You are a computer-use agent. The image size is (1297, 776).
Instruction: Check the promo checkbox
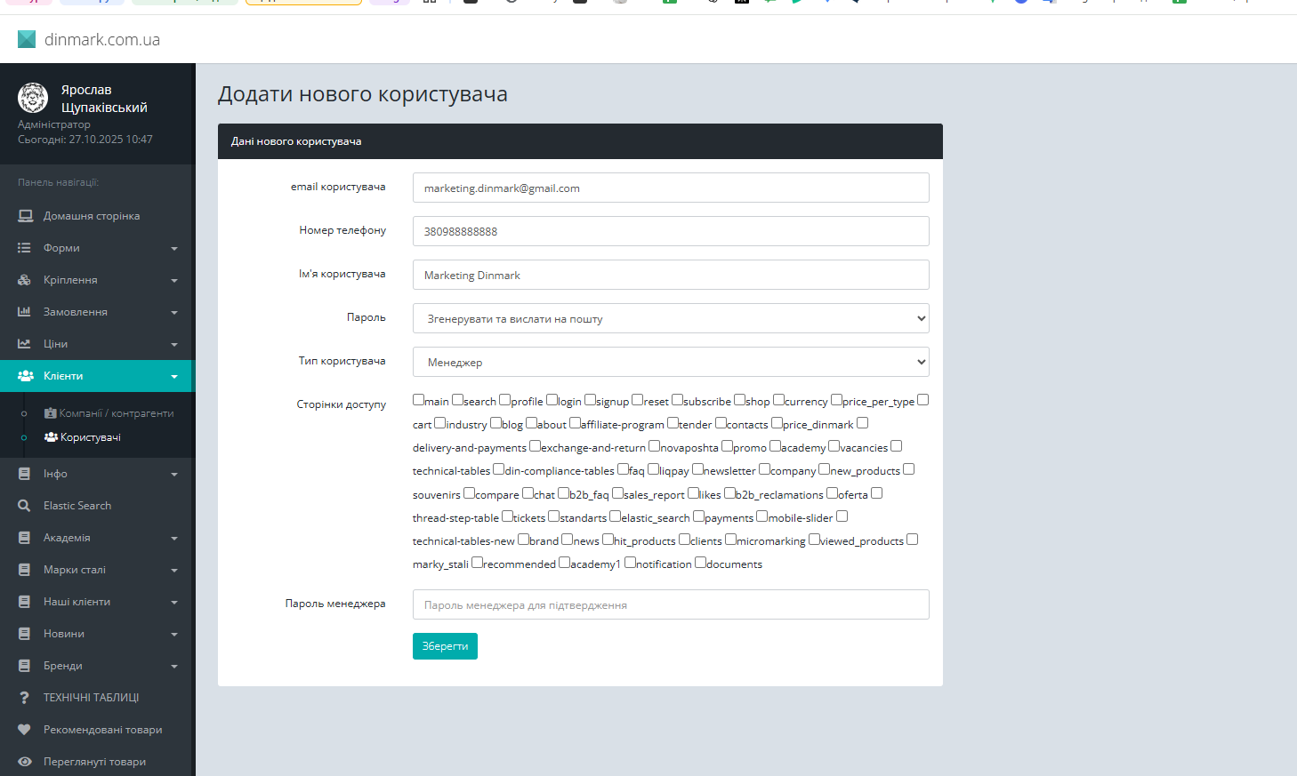tap(728, 446)
